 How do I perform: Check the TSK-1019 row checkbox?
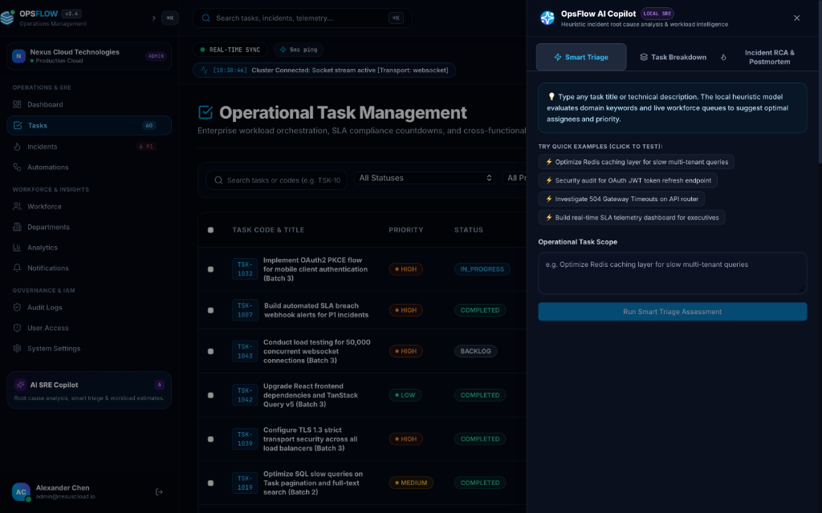[211, 483]
